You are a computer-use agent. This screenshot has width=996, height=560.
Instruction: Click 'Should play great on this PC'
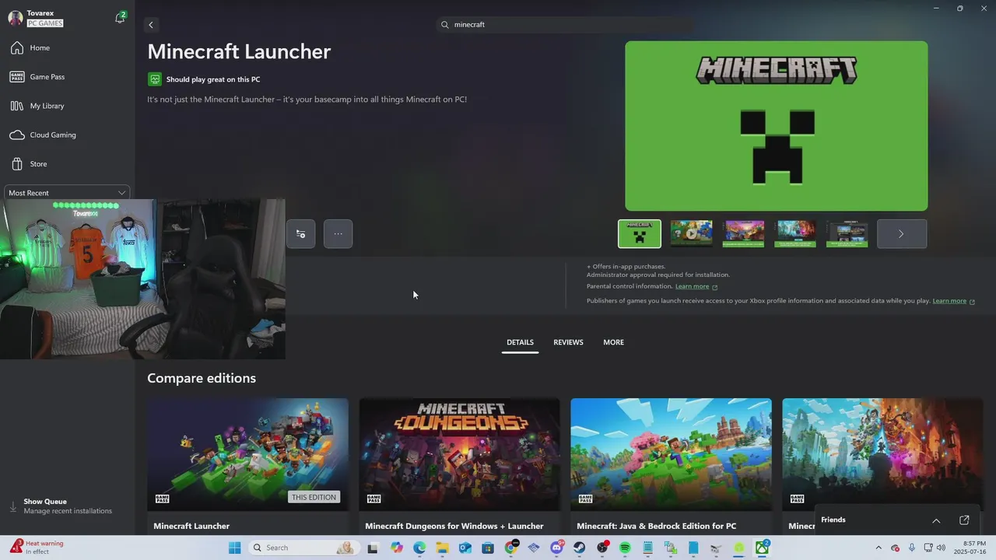coord(213,79)
